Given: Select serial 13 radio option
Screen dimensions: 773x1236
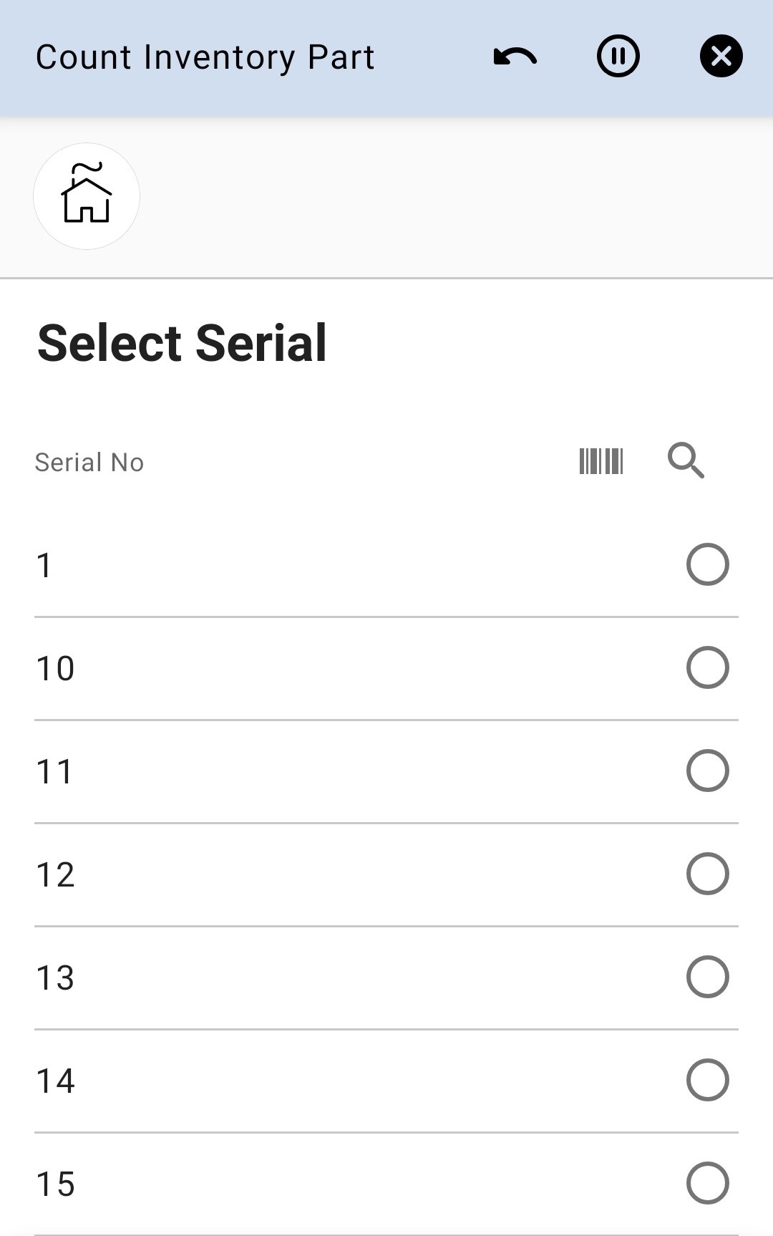Looking at the screenshot, I should pos(707,977).
